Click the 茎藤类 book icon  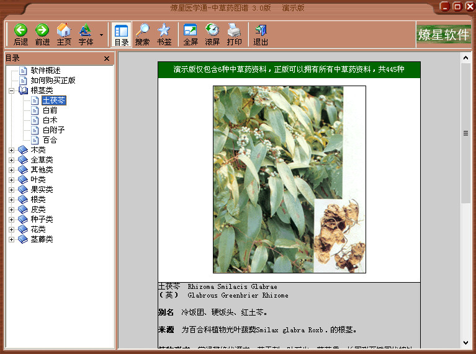(23, 239)
